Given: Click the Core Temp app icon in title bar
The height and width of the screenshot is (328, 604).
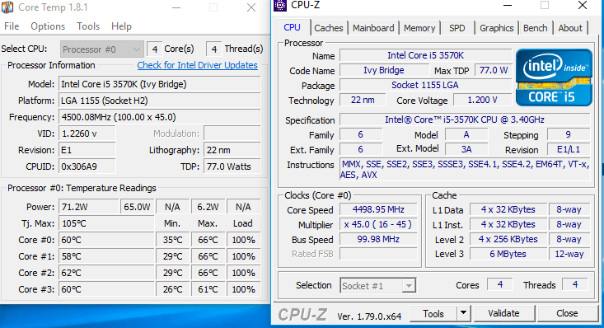Looking at the screenshot, I should coord(7,7).
